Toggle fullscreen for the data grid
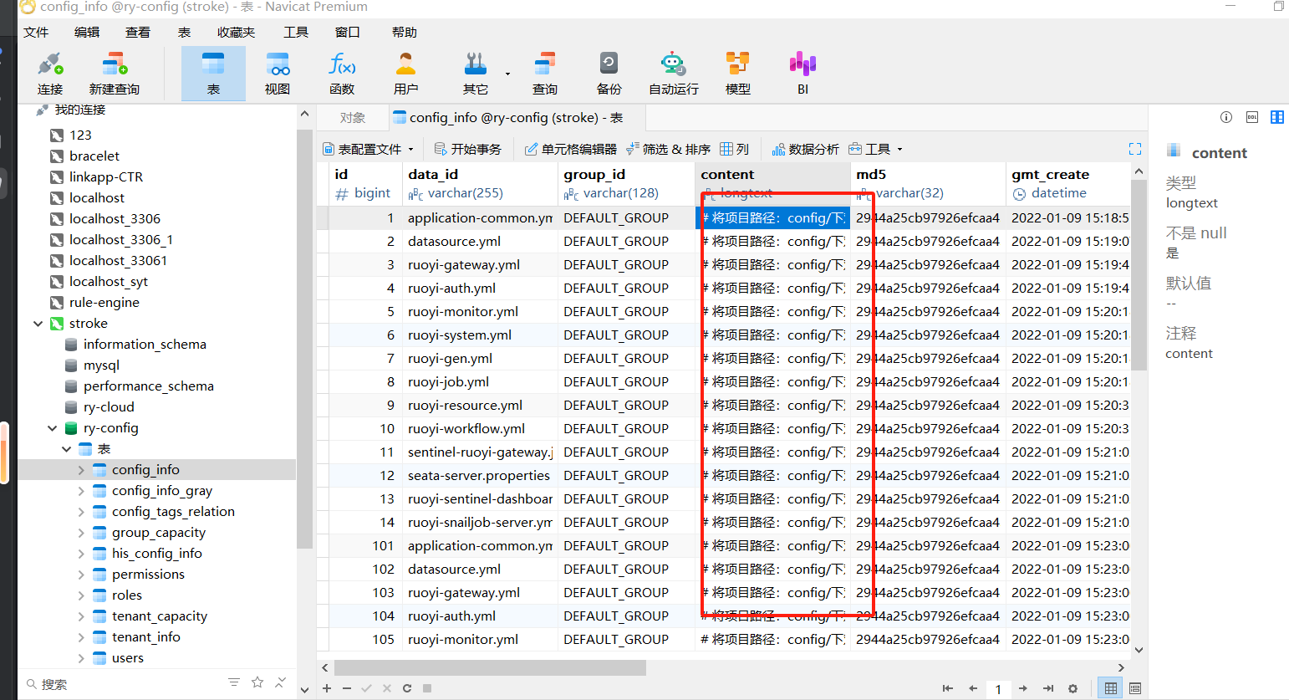Viewport: 1289px width, 700px height. click(x=1135, y=149)
